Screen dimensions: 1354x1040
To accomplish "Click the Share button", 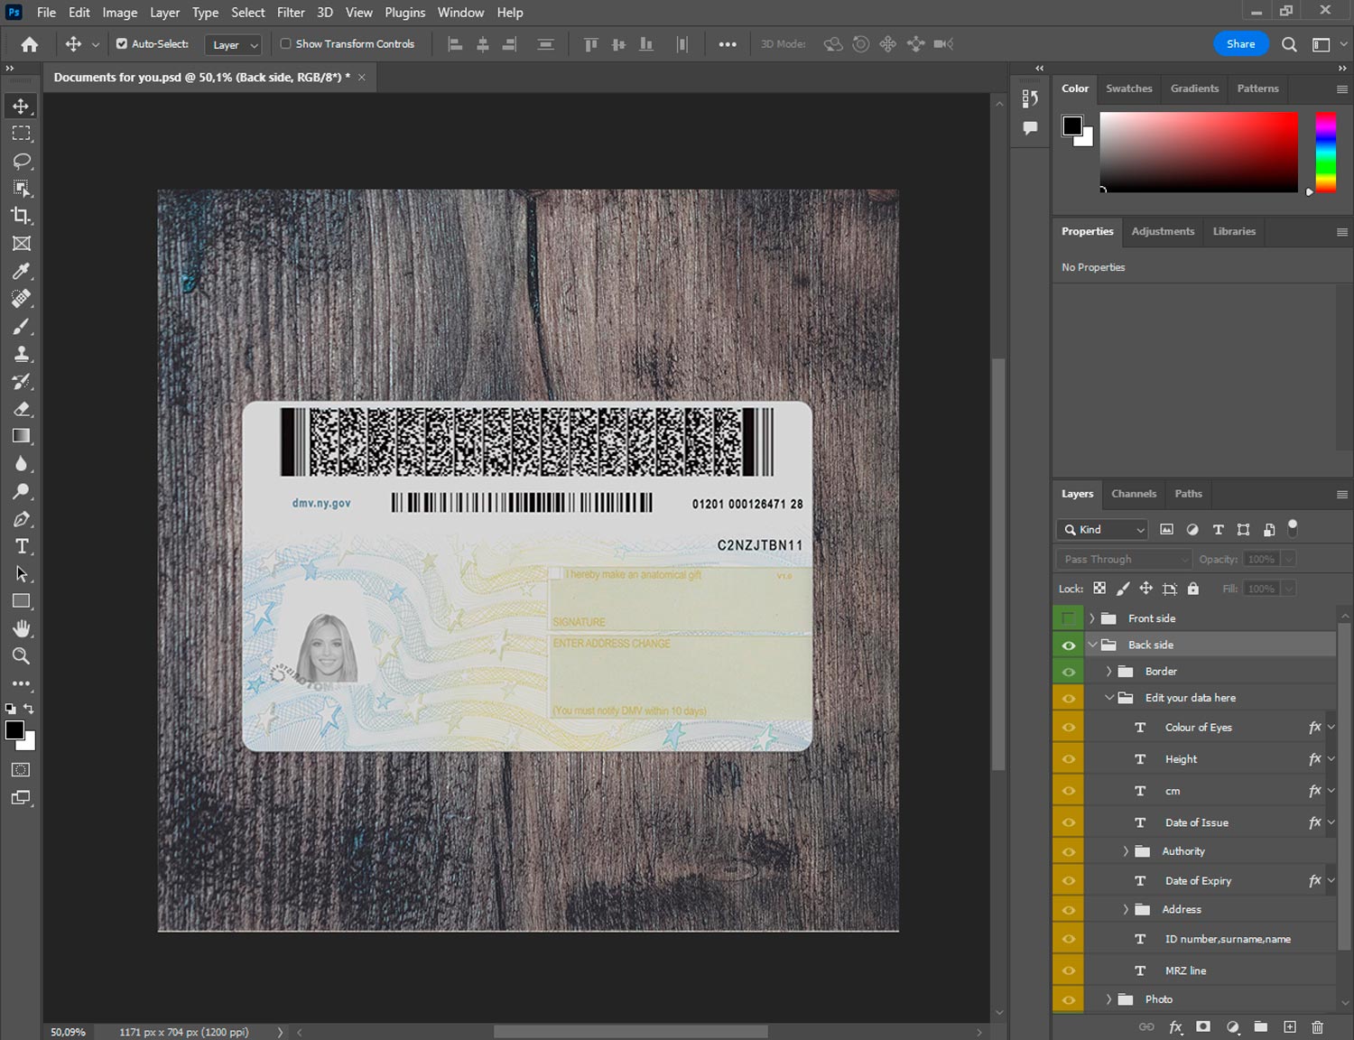I will coord(1240,43).
